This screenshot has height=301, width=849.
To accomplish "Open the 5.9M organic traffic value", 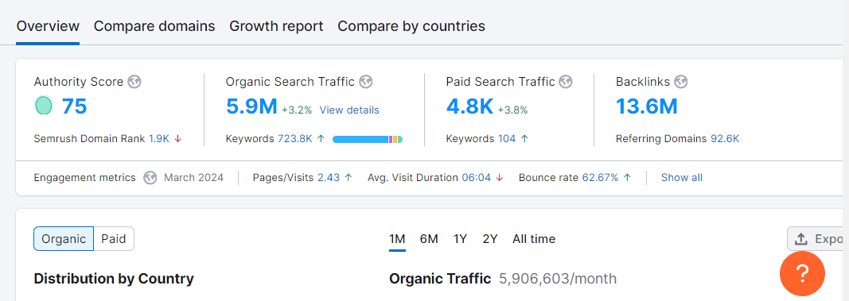I will point(251,106).
